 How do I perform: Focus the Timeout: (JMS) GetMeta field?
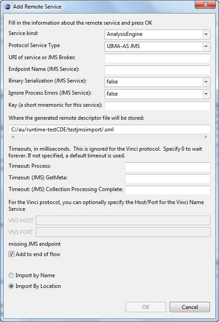pyautogui.click(x=168, y=178)
